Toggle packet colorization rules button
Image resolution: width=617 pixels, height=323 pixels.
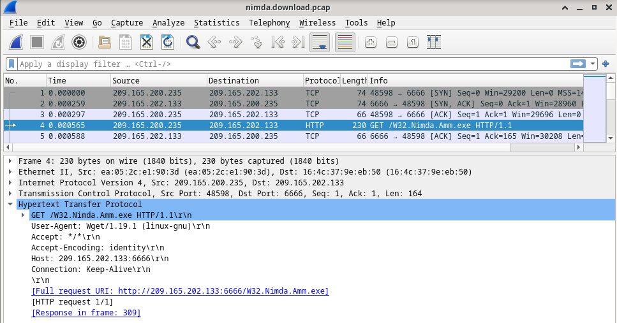(x=345, y=42)
